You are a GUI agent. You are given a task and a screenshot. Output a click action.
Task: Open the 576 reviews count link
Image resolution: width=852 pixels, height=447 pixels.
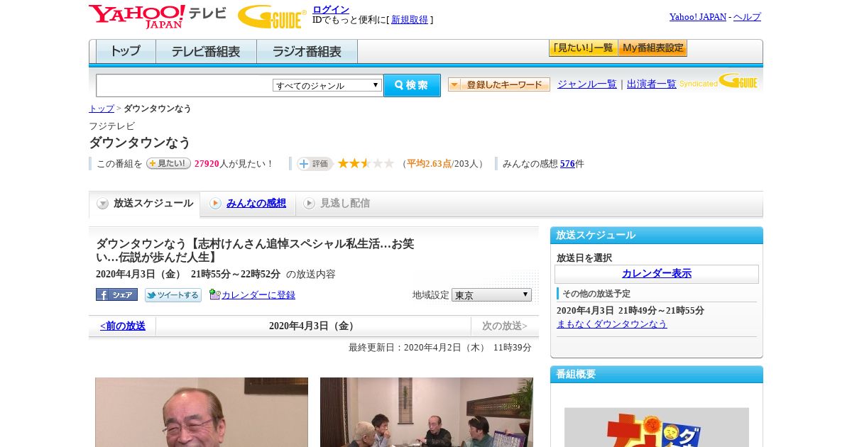click(x=567, y=164)
